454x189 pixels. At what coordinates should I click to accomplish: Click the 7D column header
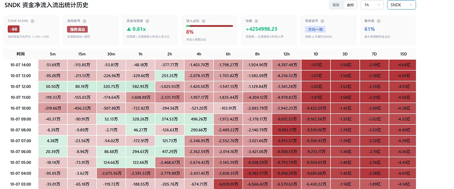click(374, 54)
